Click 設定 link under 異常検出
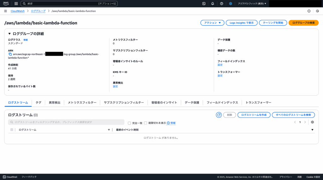This screenshot has height=180, width=323. (115, 86)
